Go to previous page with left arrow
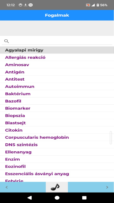 point(7,187)
